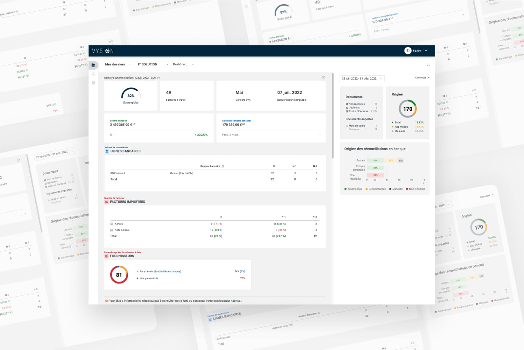This screenshot has width=524, height=350.
Task: Click the EI user avatar
Action: click(408, 51)
